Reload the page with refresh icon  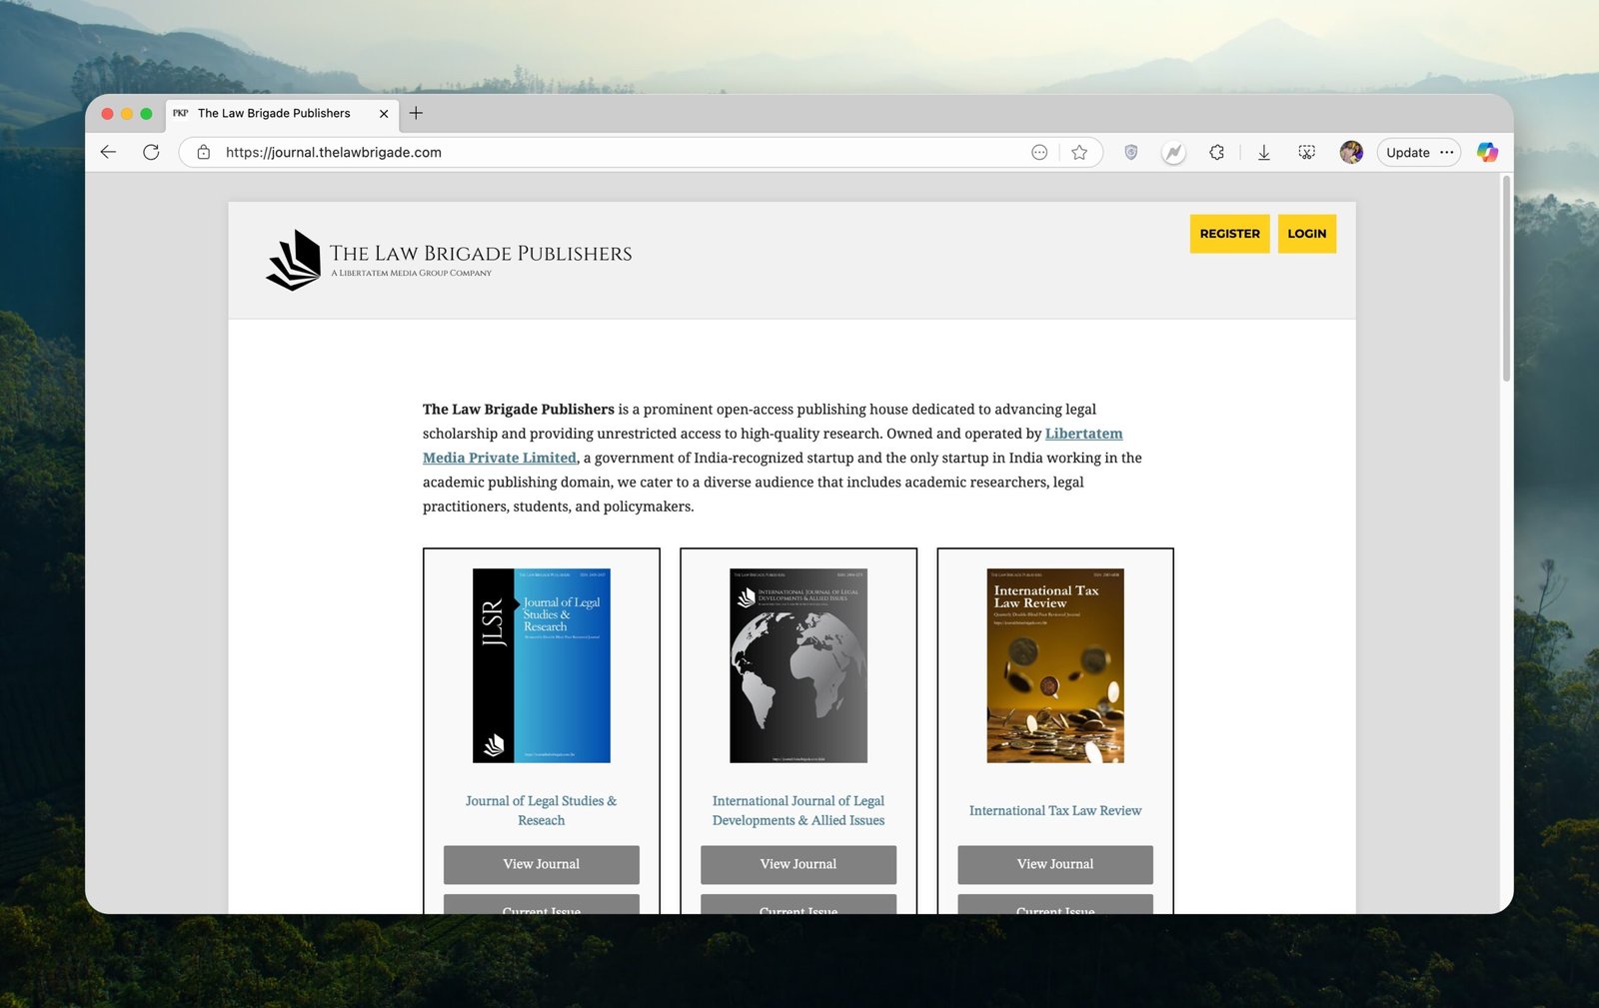[151, 152]
